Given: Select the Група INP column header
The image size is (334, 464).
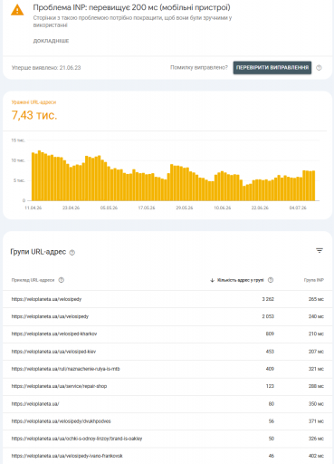Looking at the screenshot, I should coord(314,280).
